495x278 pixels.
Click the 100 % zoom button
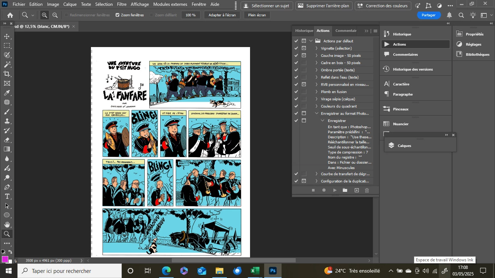click(x=191, y=15)
